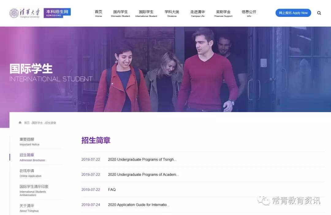Open the 国内学生 Domestic Student menu

[x=120, y=13]
